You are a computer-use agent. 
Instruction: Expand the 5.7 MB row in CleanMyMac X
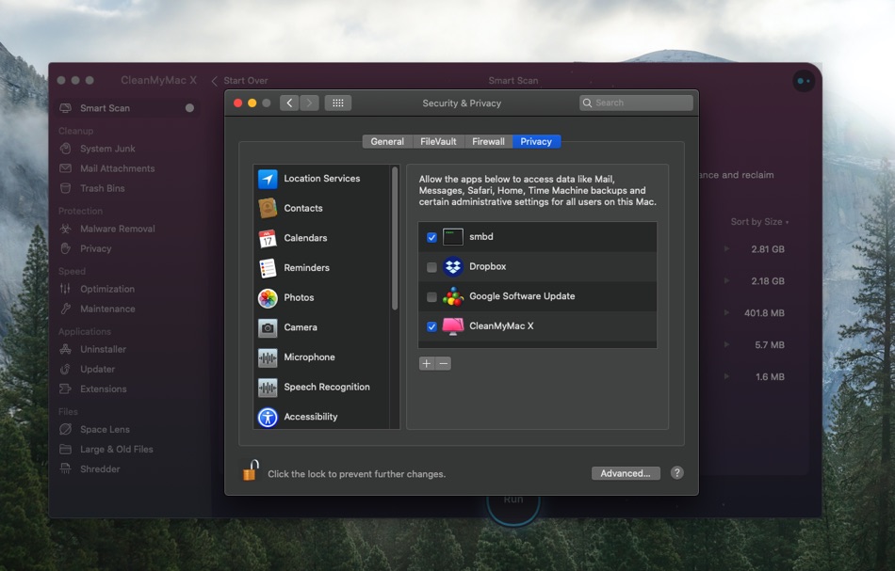[726, 345]
